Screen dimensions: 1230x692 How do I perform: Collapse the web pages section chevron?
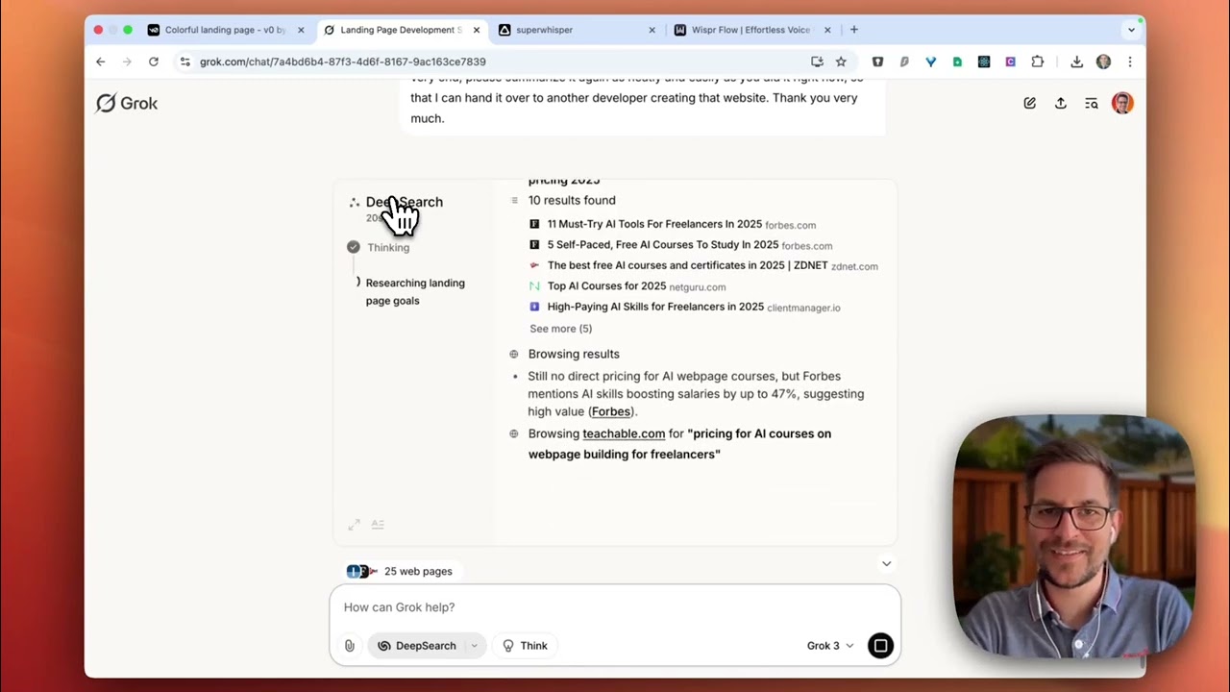[886, 563]
